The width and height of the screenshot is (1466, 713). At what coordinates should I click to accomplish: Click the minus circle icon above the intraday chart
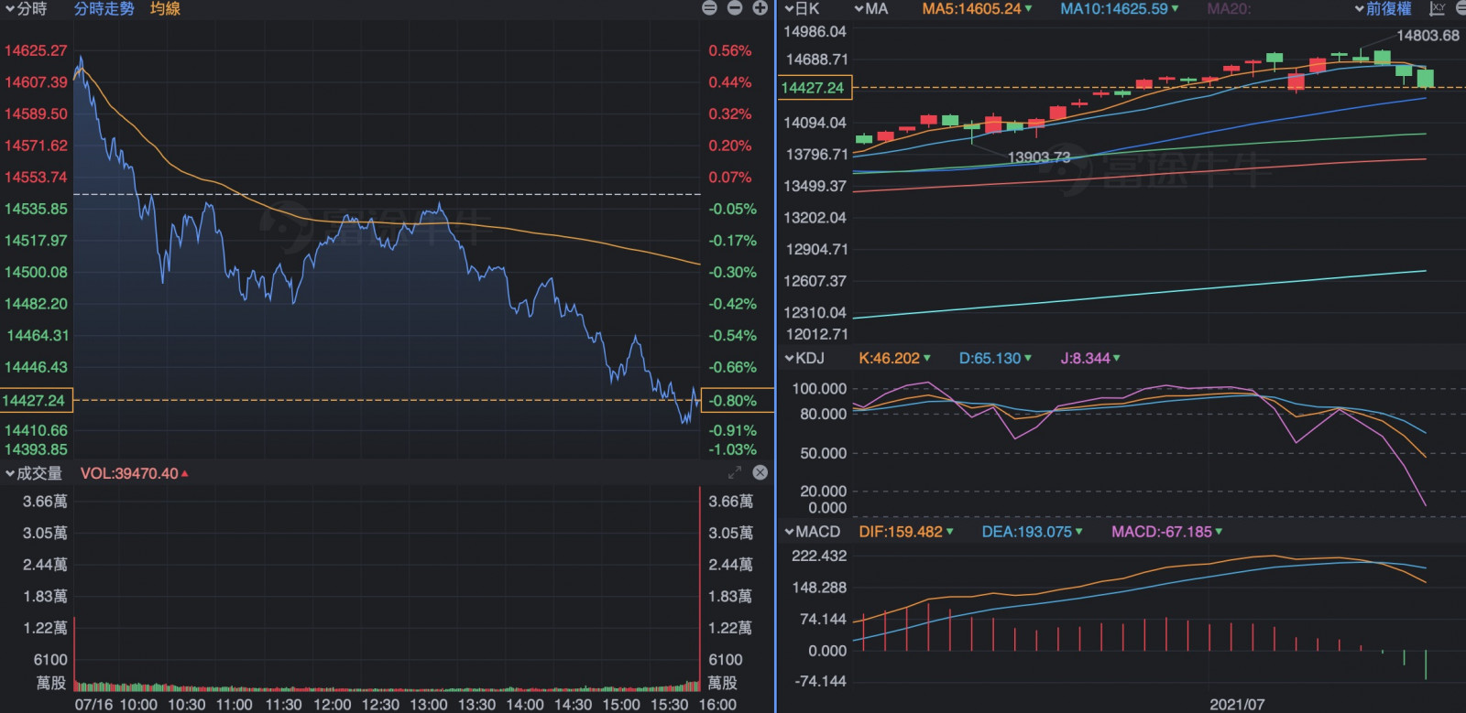pyautogui.click(x=735, y=8)
